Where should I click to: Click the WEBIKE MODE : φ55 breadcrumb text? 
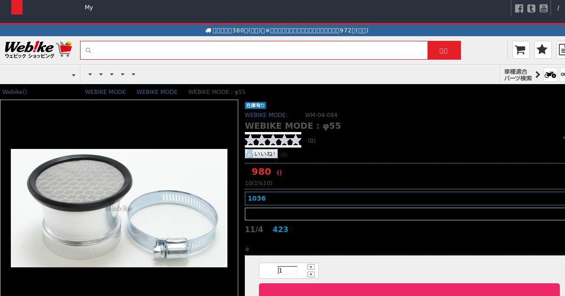[217, 92]
